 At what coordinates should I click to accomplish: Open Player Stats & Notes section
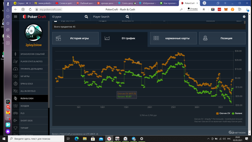(30, 61)
